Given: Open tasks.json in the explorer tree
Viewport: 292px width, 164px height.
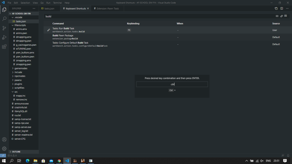Looking at the screenshot, I should pos(23,21).
